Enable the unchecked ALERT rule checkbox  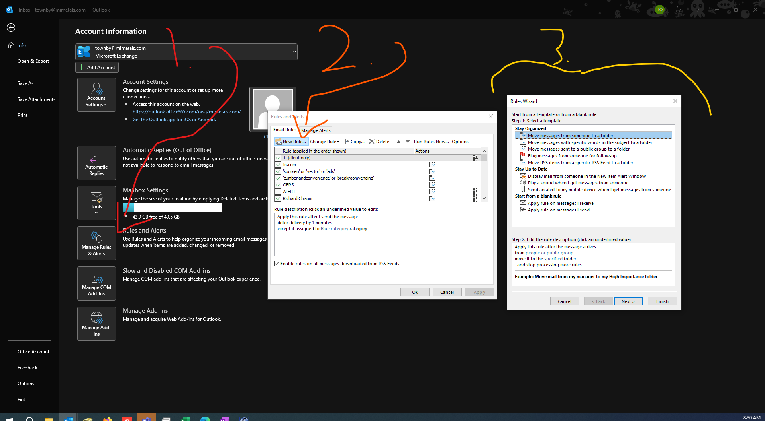point(278,192)
